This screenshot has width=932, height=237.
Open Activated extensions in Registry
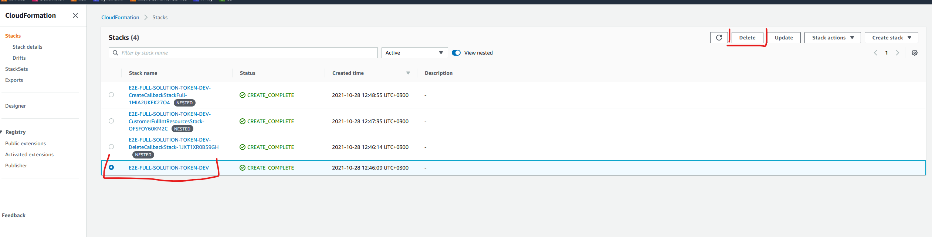click(30, 154)
